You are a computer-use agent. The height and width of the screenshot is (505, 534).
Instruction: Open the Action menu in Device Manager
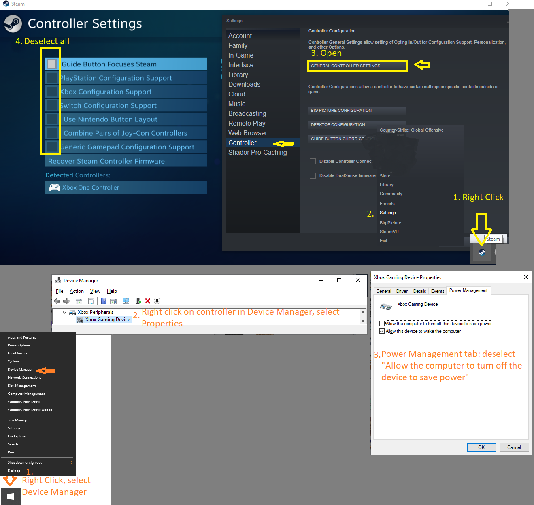pyautogui.click(x=77, y=291)
